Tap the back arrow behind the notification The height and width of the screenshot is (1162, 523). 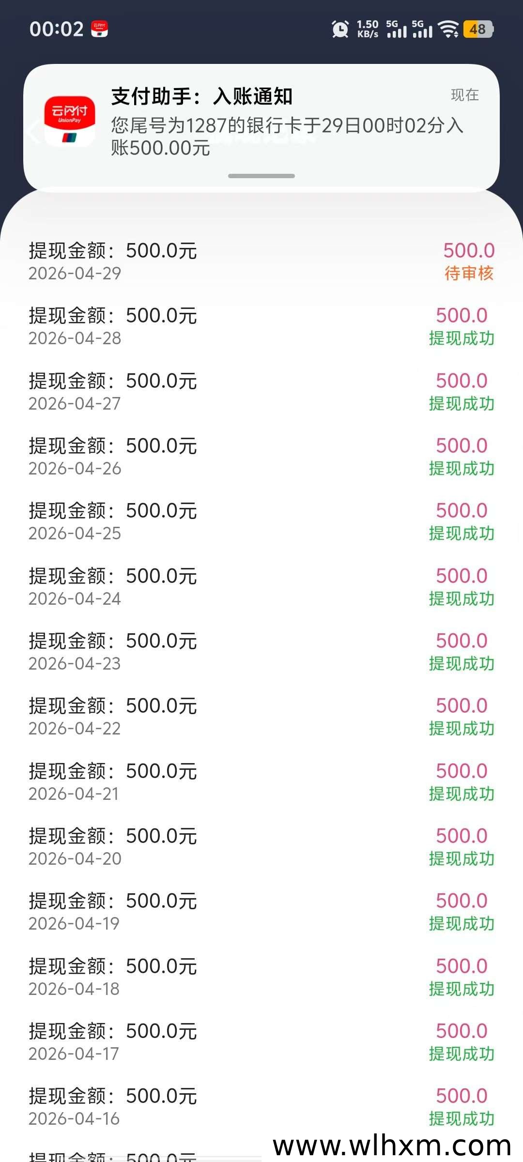point(33,131)
